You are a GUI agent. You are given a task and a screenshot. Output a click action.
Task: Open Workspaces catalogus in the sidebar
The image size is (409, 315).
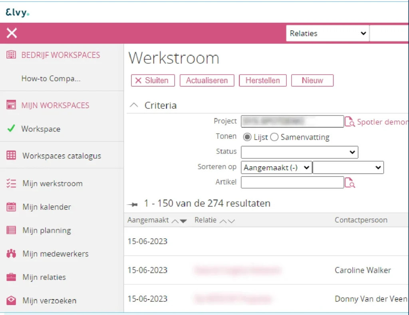[x=62, y=156]
